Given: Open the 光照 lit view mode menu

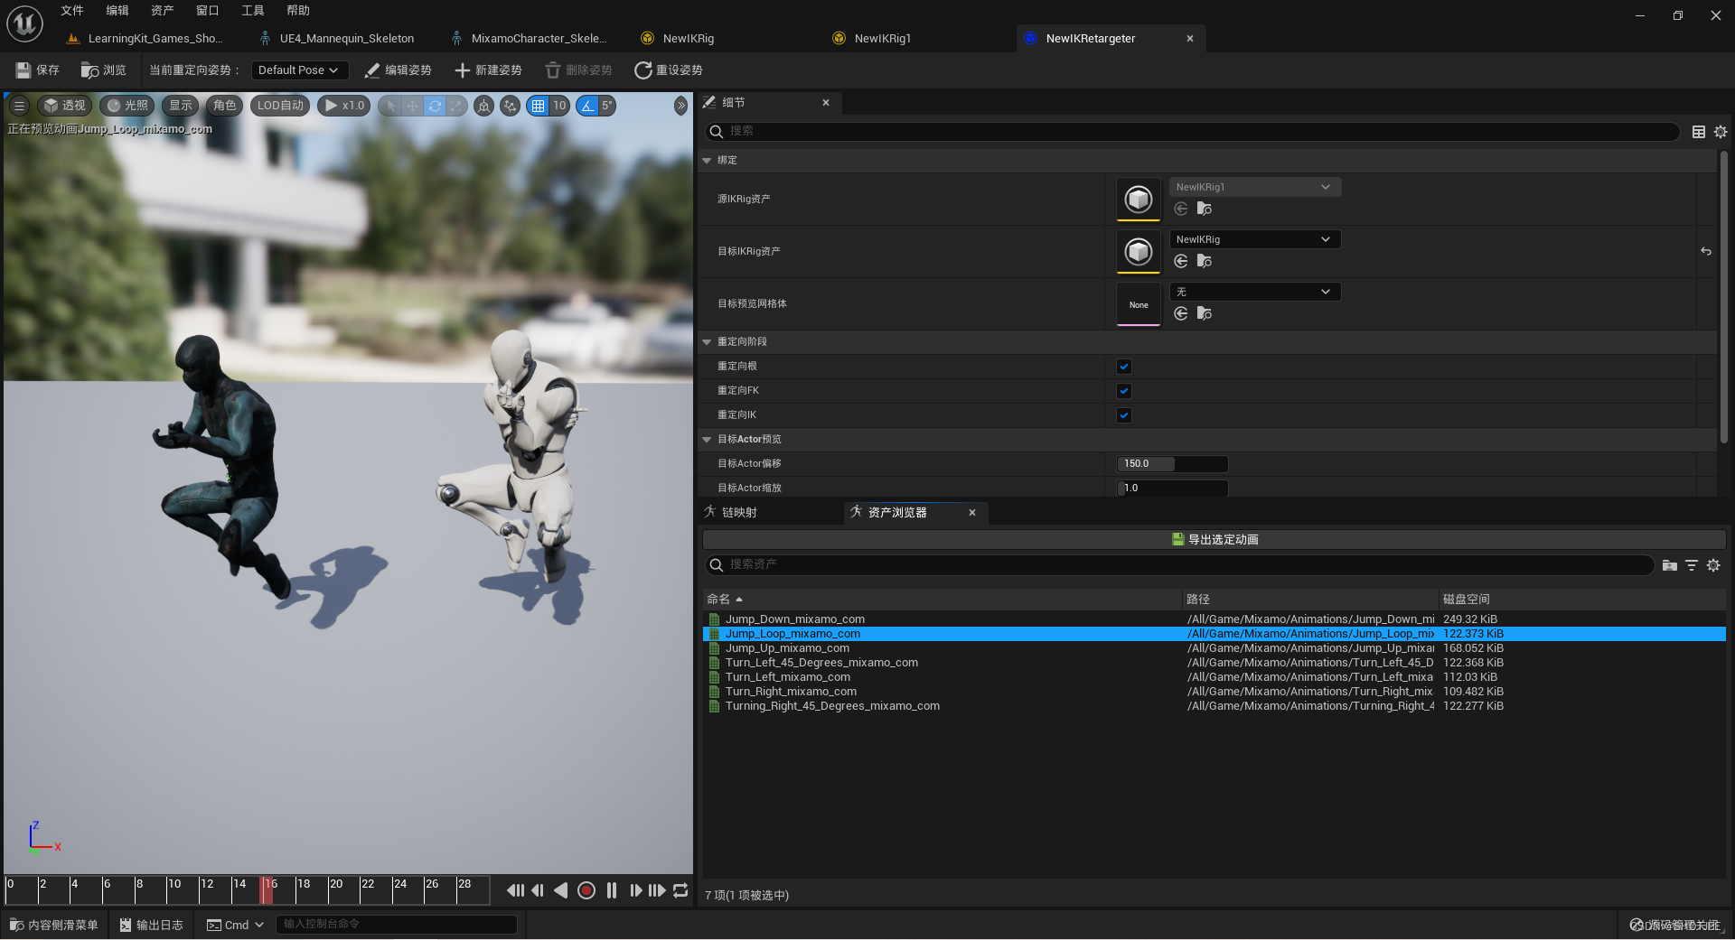Looking at the screenshot, I should click(127, 106).
